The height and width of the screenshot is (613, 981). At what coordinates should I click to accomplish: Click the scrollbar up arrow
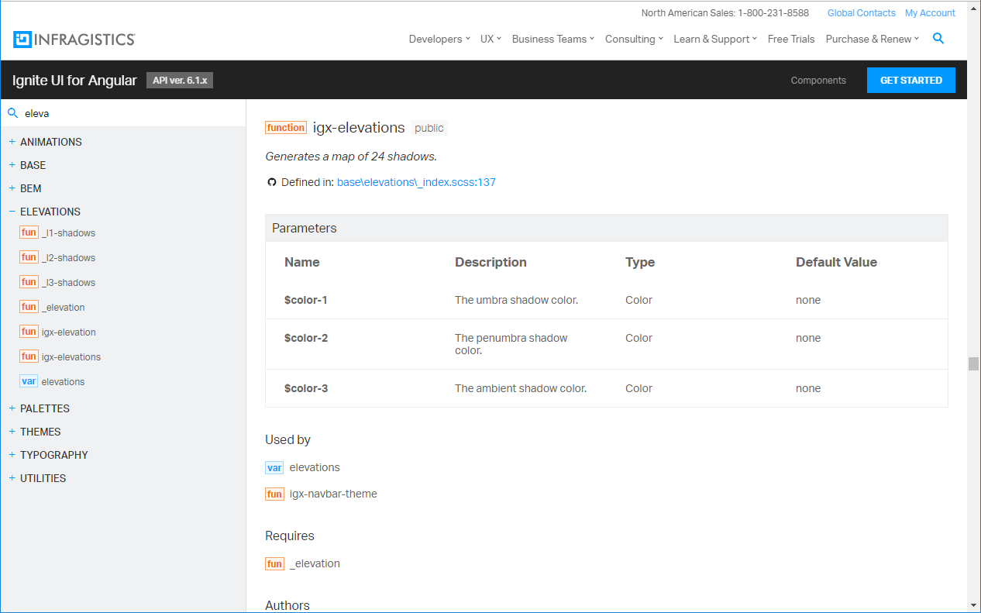pyautogui.click(x=973, y=8)
